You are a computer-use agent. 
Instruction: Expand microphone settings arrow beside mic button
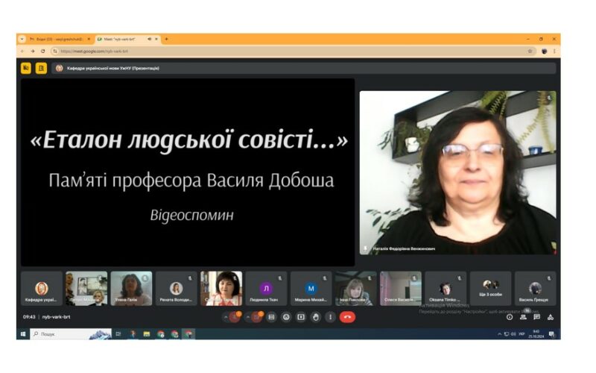tap(226, 317)
